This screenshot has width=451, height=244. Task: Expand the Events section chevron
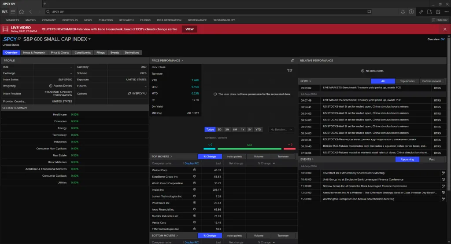[x=313, y=159]
